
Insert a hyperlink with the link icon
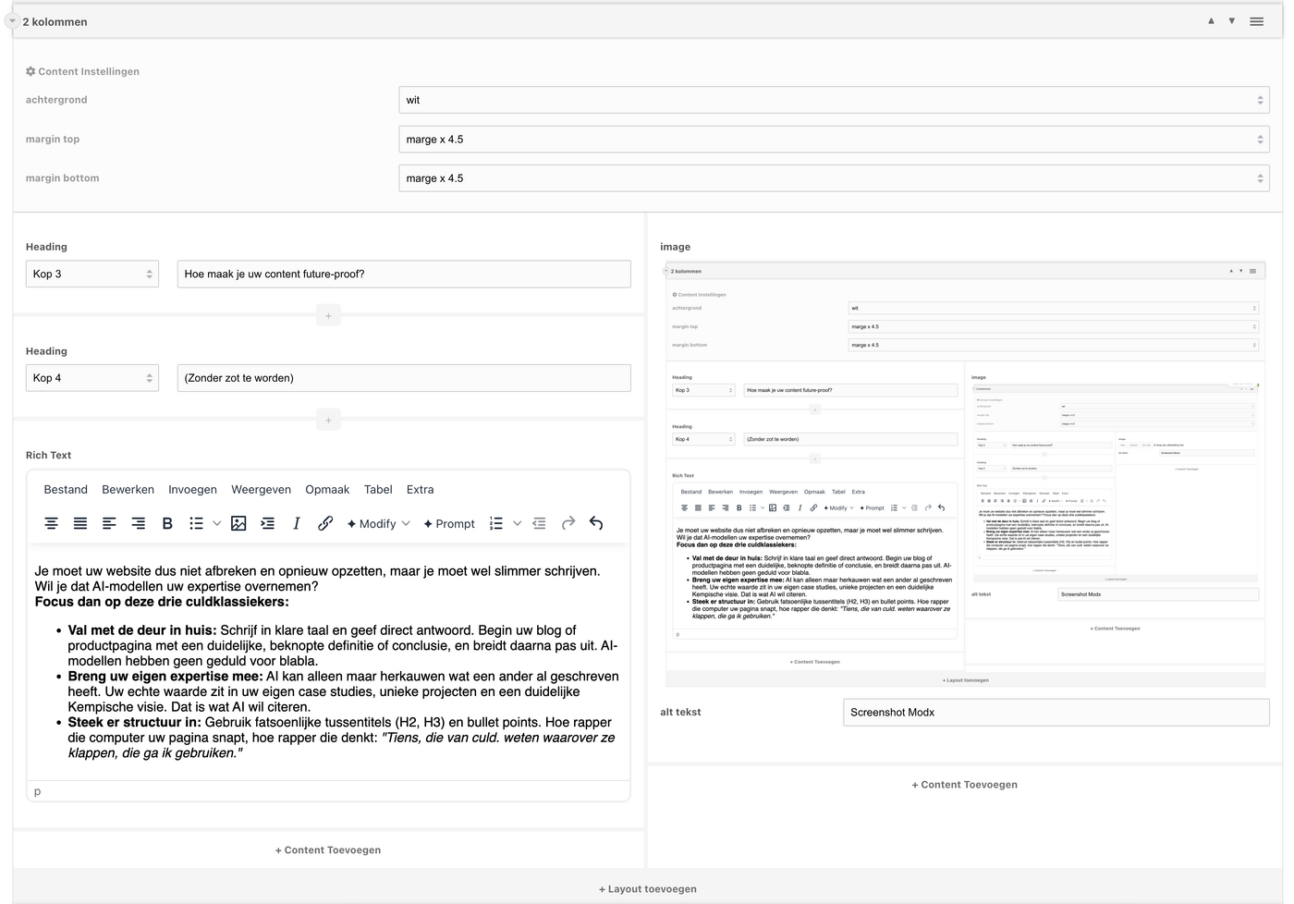point(325,523)
